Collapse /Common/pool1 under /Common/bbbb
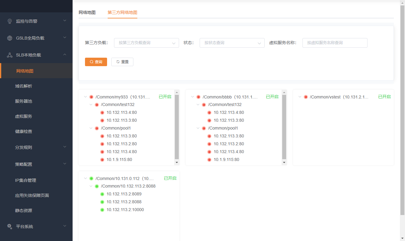Screen dimensions: 405x241 click(198, 128)
